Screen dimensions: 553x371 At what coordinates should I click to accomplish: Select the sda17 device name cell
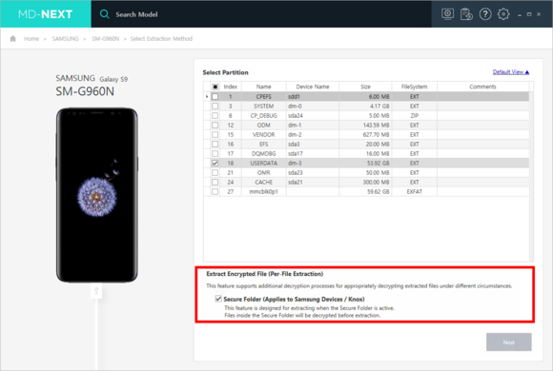point(313,153)
